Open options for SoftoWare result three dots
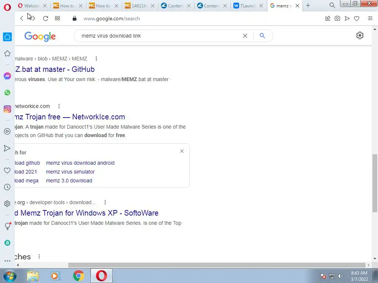The image size is (378, 283). (105, 202)
